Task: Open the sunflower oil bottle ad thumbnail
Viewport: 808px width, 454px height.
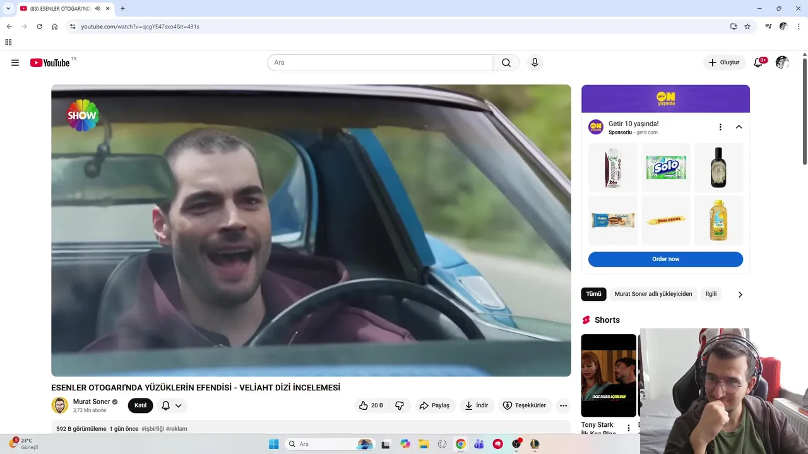Action: (x=718, y=220)
